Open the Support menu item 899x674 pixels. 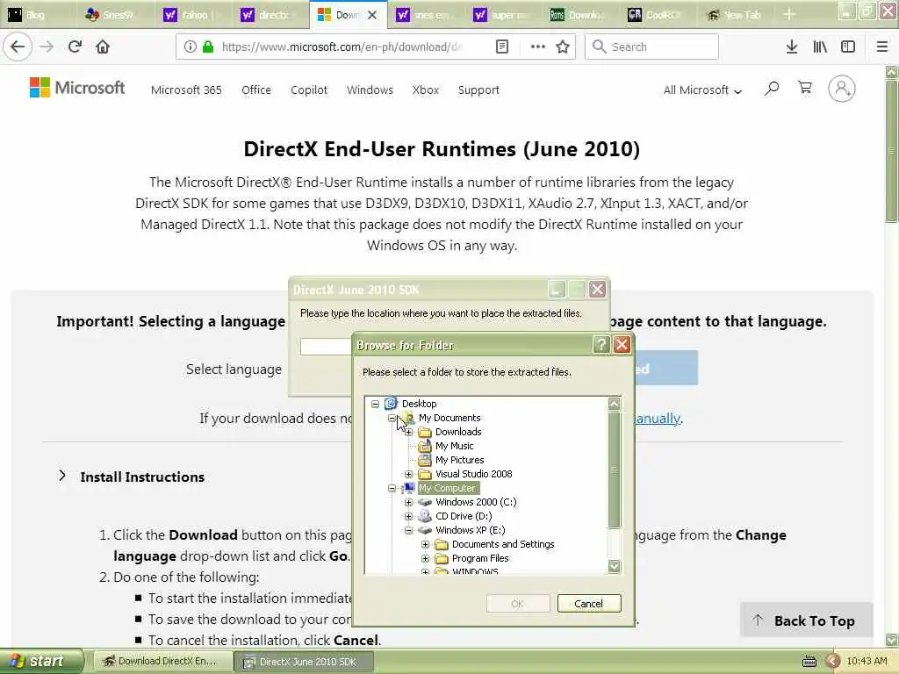click(x=478, y=90)
